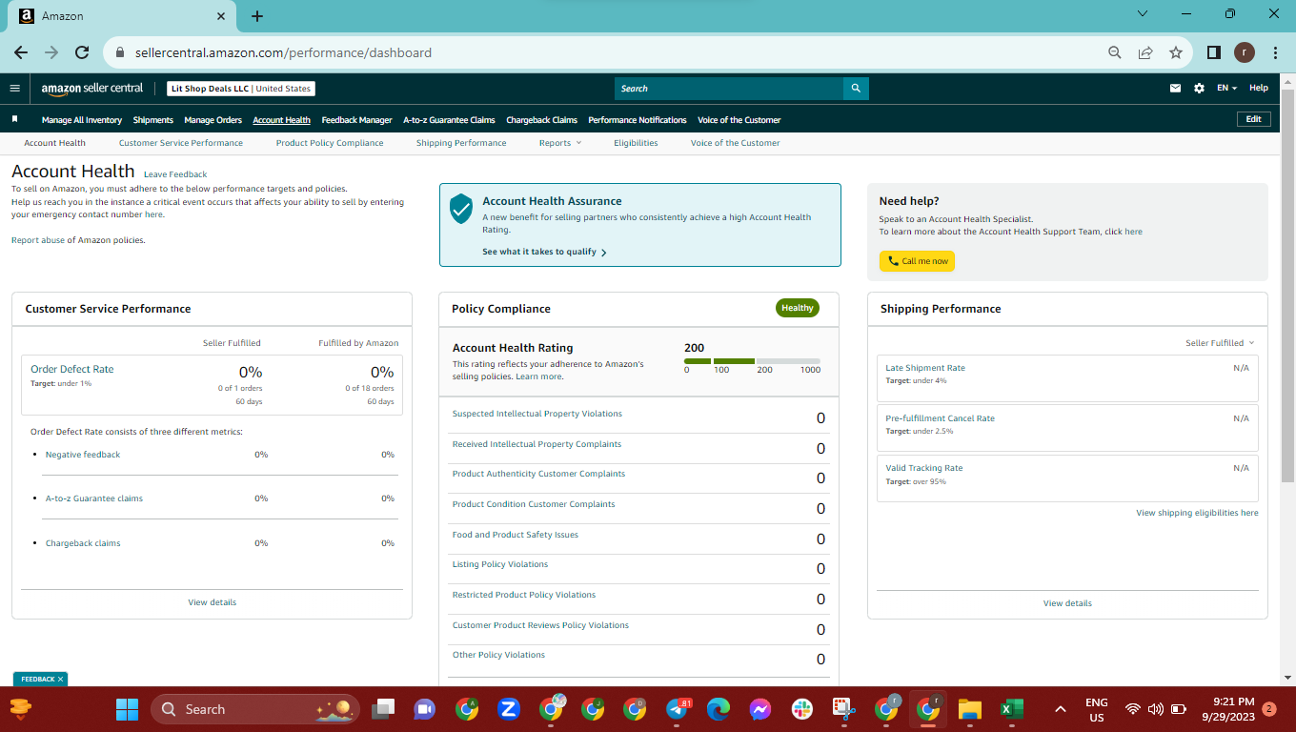This screenshot has width=1296, height=732.
Task: Close the Amazon browser tab
Action: (x=221, y=16)
